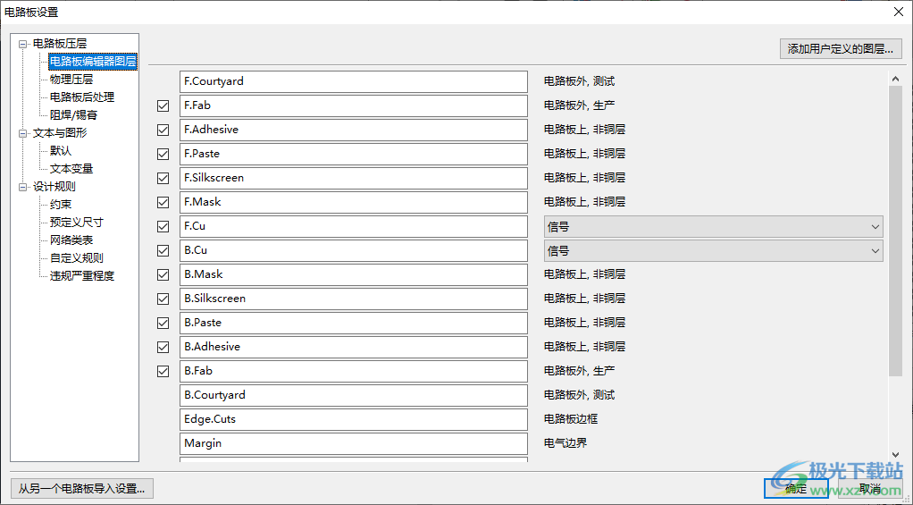Disable the B.Paste layer checkbox
The image size is (913, 505).
[x=163, y=324]
